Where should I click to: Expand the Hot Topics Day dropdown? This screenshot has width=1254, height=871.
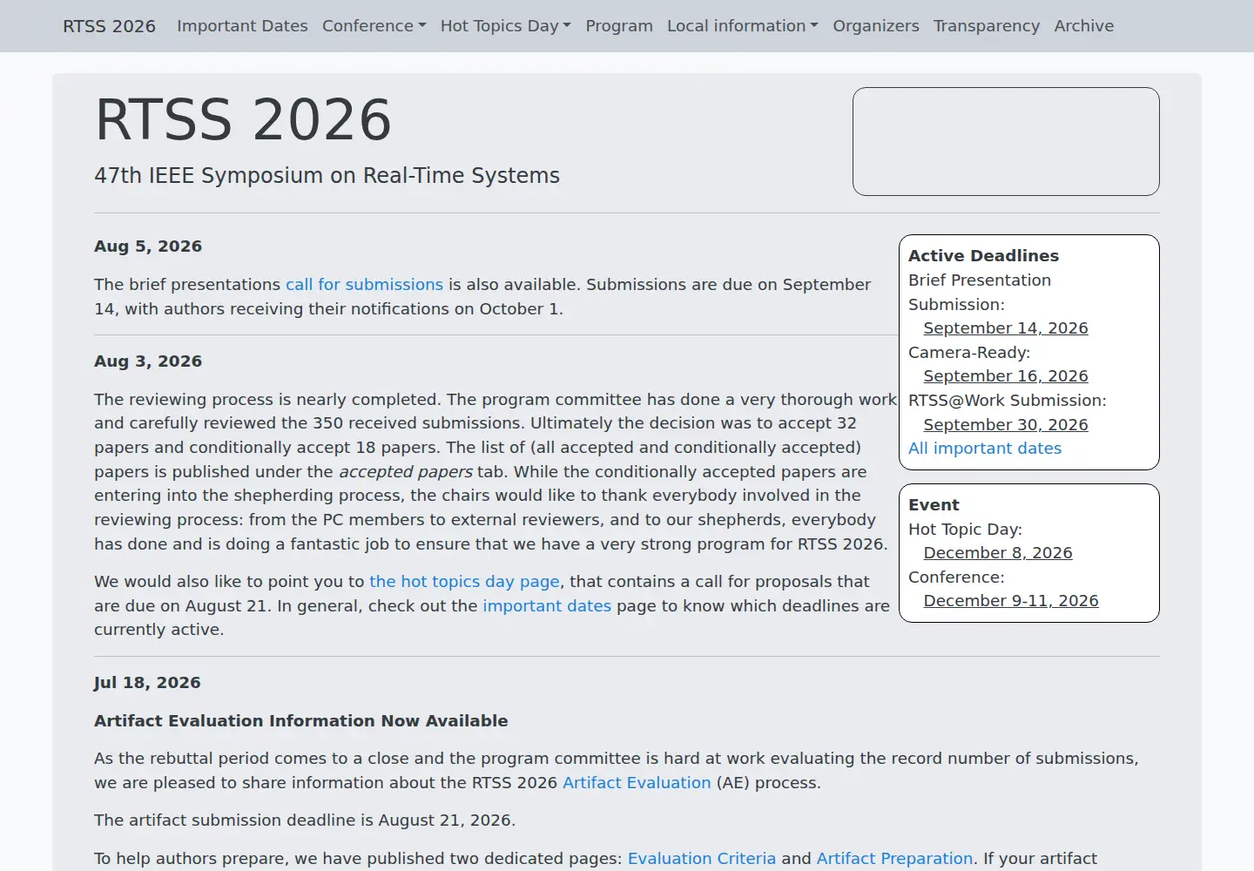click(x=505, y=26)
